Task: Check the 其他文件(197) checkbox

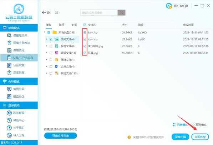Action: [x=51, y=73]
